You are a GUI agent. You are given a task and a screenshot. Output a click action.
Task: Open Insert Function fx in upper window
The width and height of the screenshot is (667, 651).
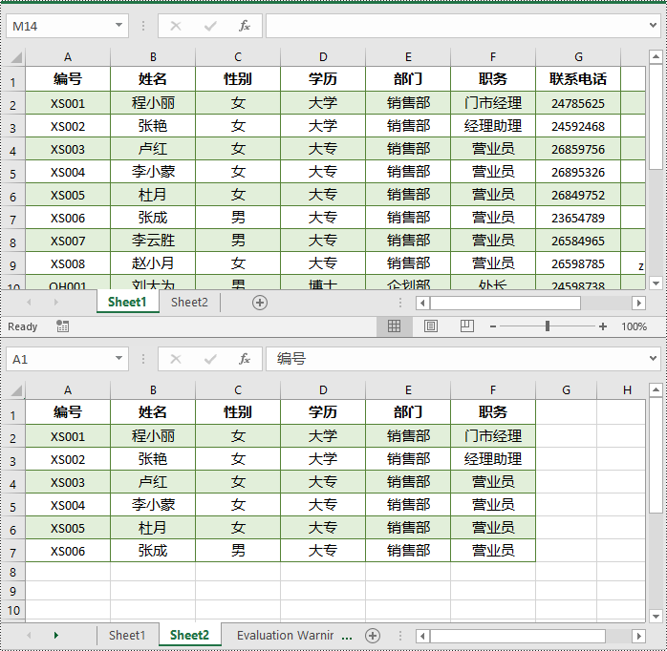[245, 26]
